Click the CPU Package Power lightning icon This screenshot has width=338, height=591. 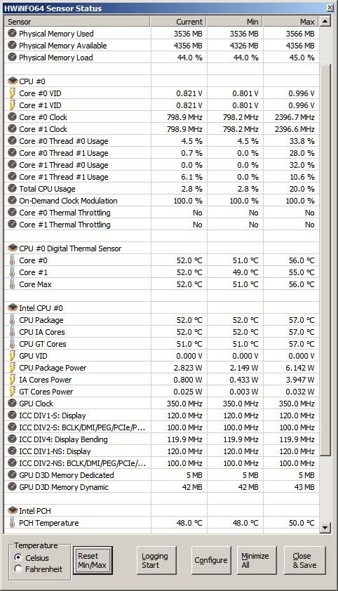pos(13,368)
